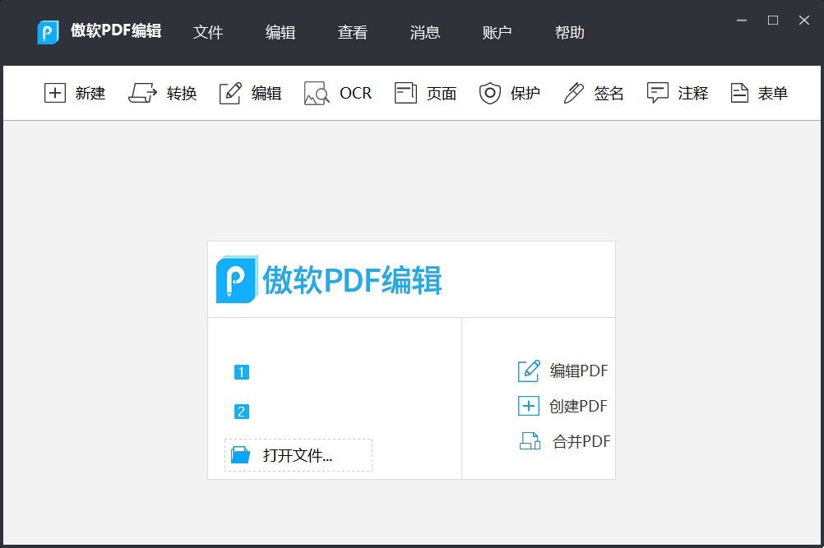This screenshot has width=824, height=548.
Task: Show the 帮助 (Help) menu
Action: [x=570, y=33]
